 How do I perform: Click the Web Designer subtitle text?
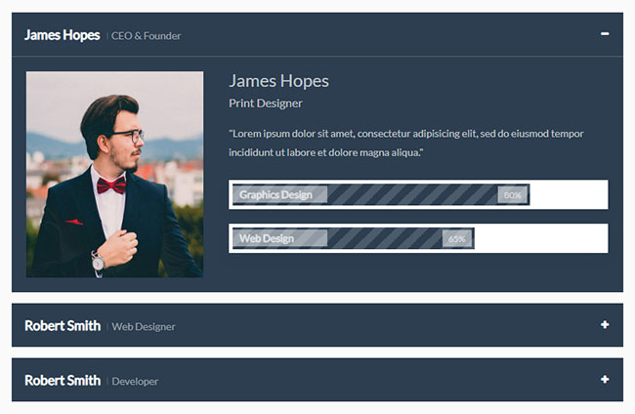tap(144, 327)
